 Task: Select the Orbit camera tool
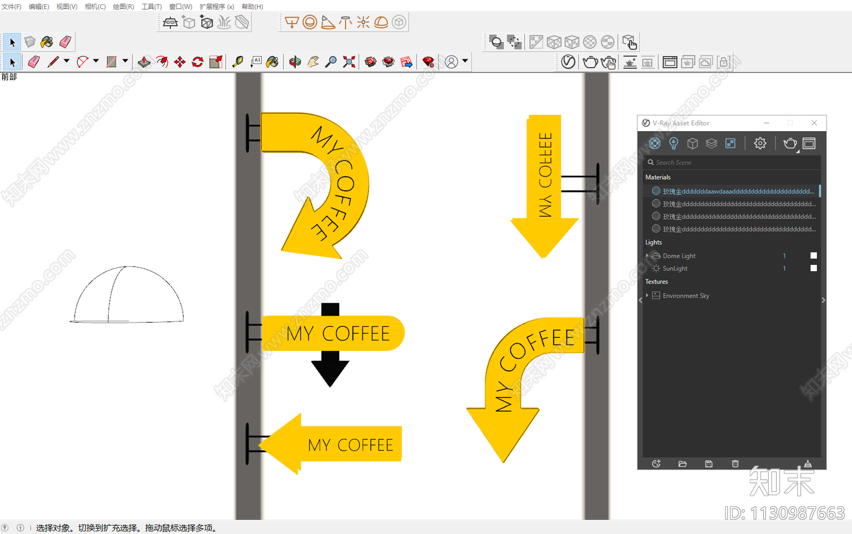(x=295, y=62)
